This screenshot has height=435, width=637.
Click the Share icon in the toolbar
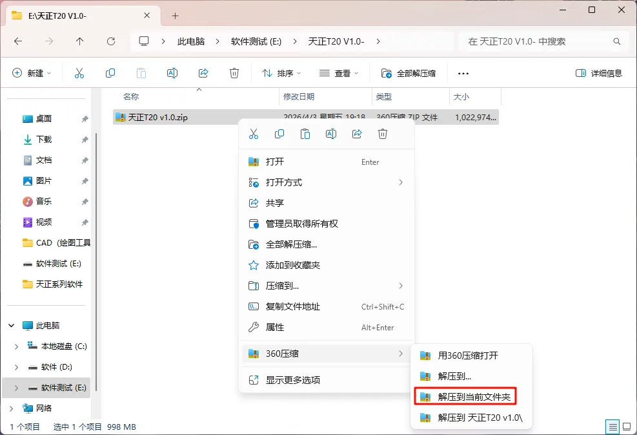(x=203, y=73)
